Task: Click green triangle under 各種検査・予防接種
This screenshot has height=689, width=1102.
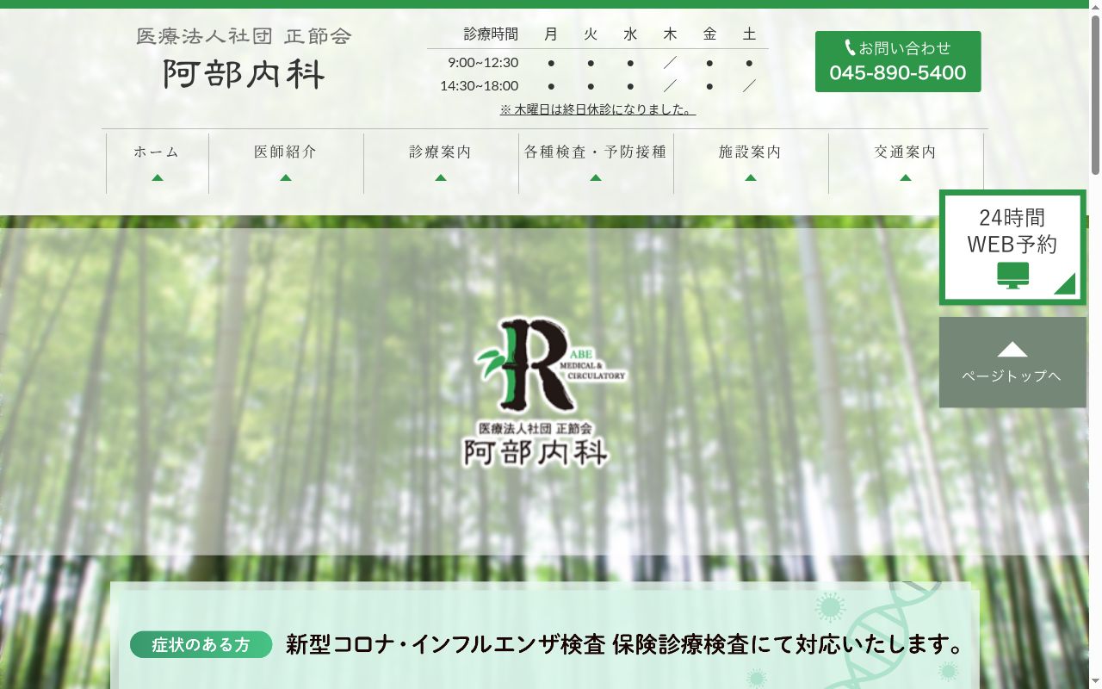Action: pos(596,177)
